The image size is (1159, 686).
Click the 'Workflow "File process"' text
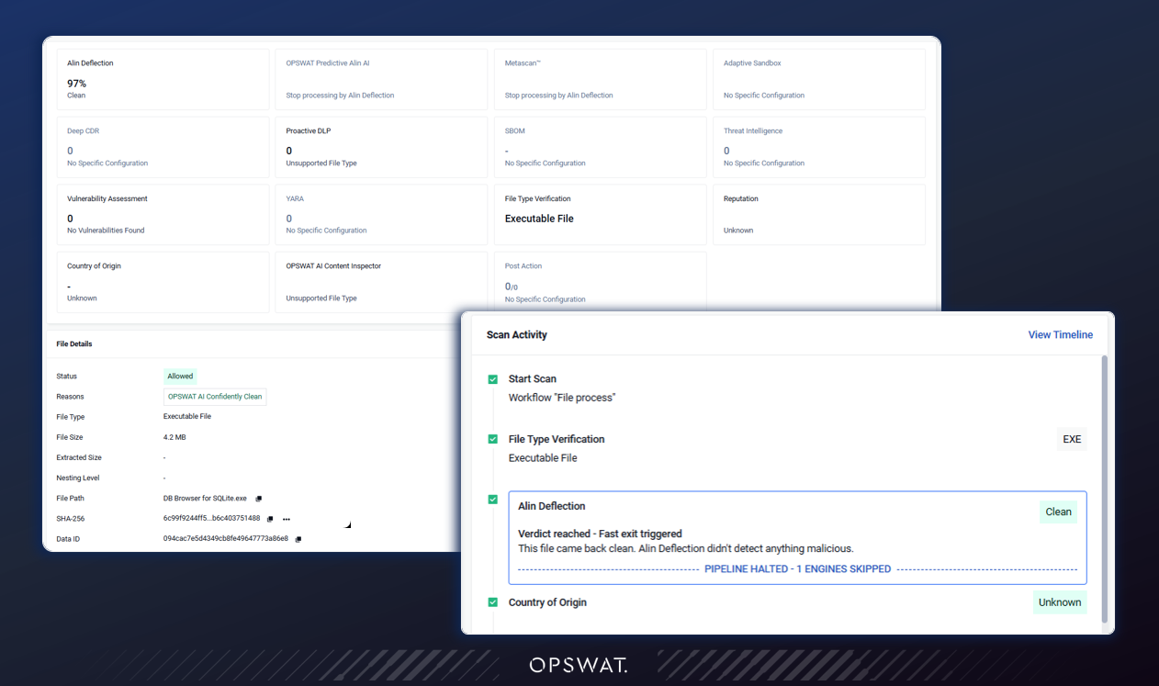pyautogui.click(x=562, y=399)
